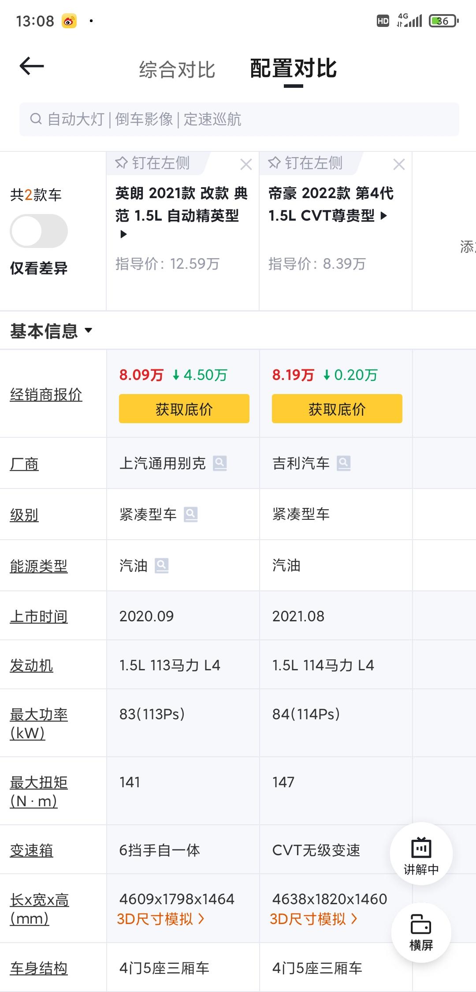Open the 长x宽x高(mm) term link
The height and width of the screenshot is (992, 476).
(40, 909)
